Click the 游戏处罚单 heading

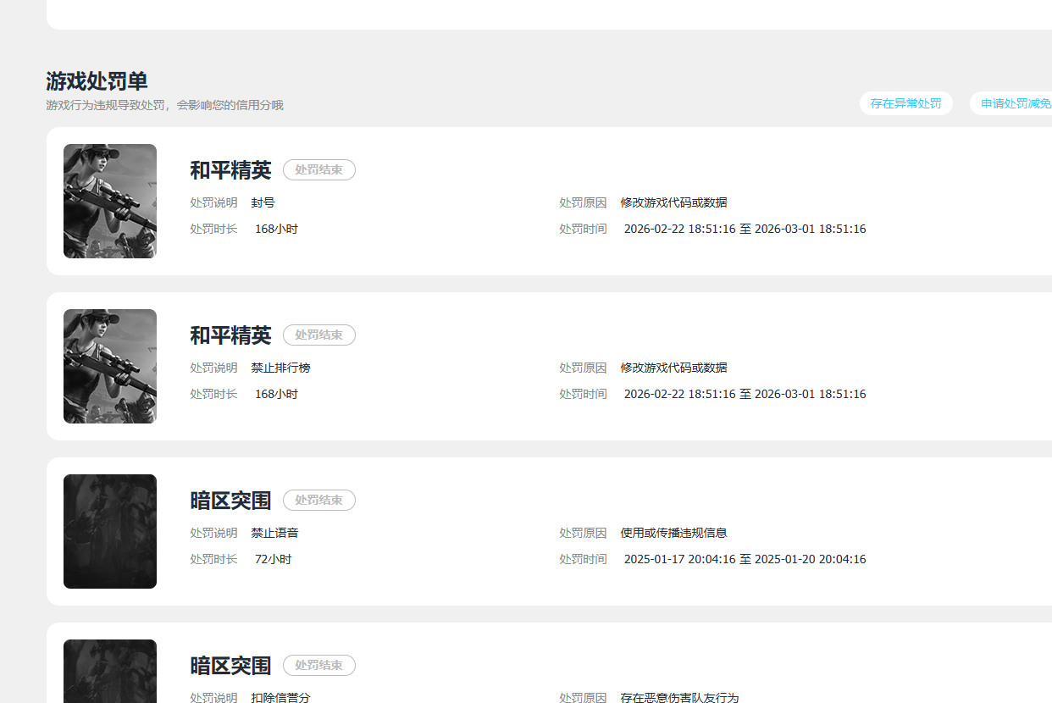[x=97, y=81]
